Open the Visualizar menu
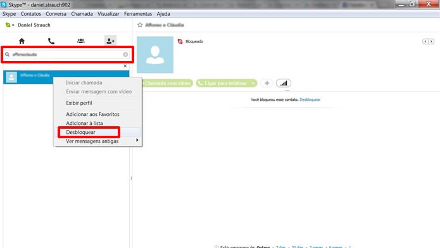The width and height of the screenshot is (440, 248). [x=108, y=14]
